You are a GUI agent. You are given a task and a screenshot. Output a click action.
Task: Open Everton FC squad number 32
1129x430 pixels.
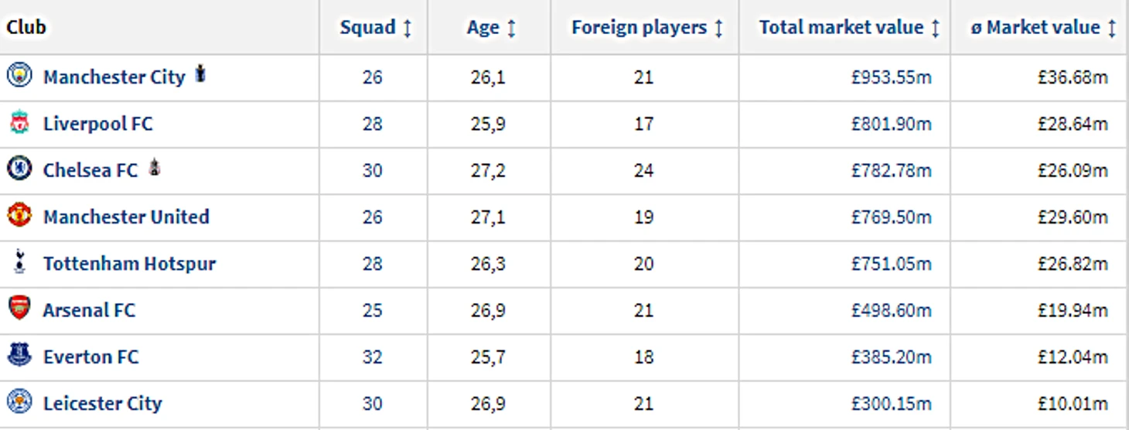[372, 357]
